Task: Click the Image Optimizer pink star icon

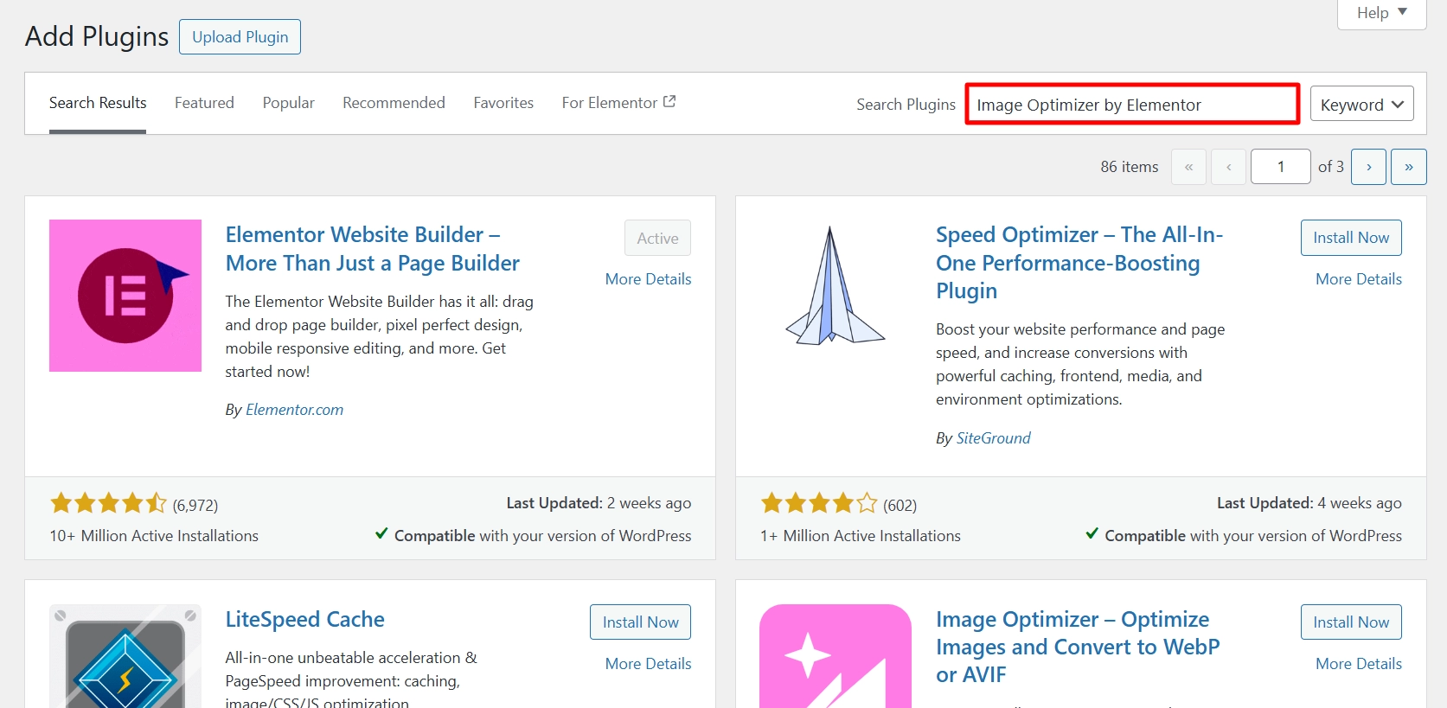Action: (x=836, y=656)
